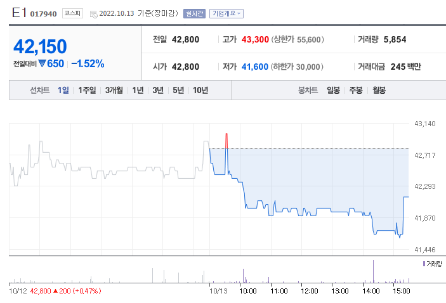Open the 기업개요 dropdown
The width and height of the screenshot is (446, 303).
226,14
